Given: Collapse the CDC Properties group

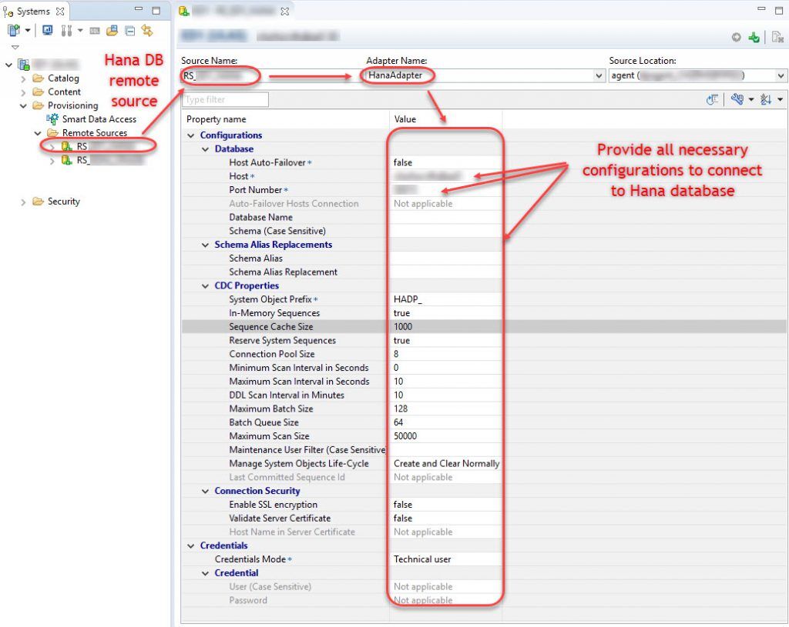Looking at the screenshot, I should [205, 286].
